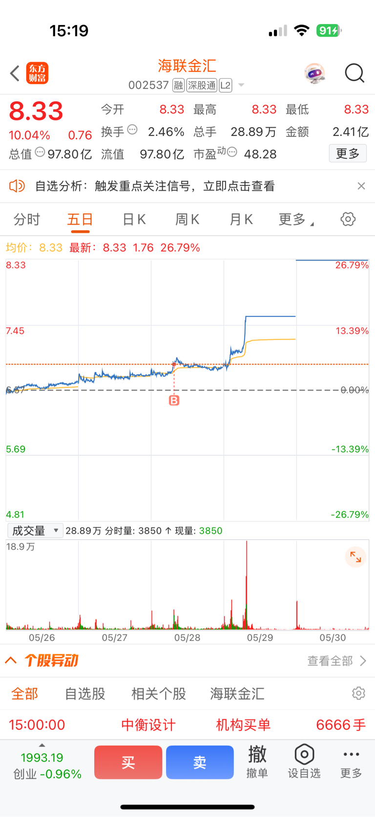Dismiss the 自选分析 notification banner
This screenshot has width=375, height=817.
361,186
